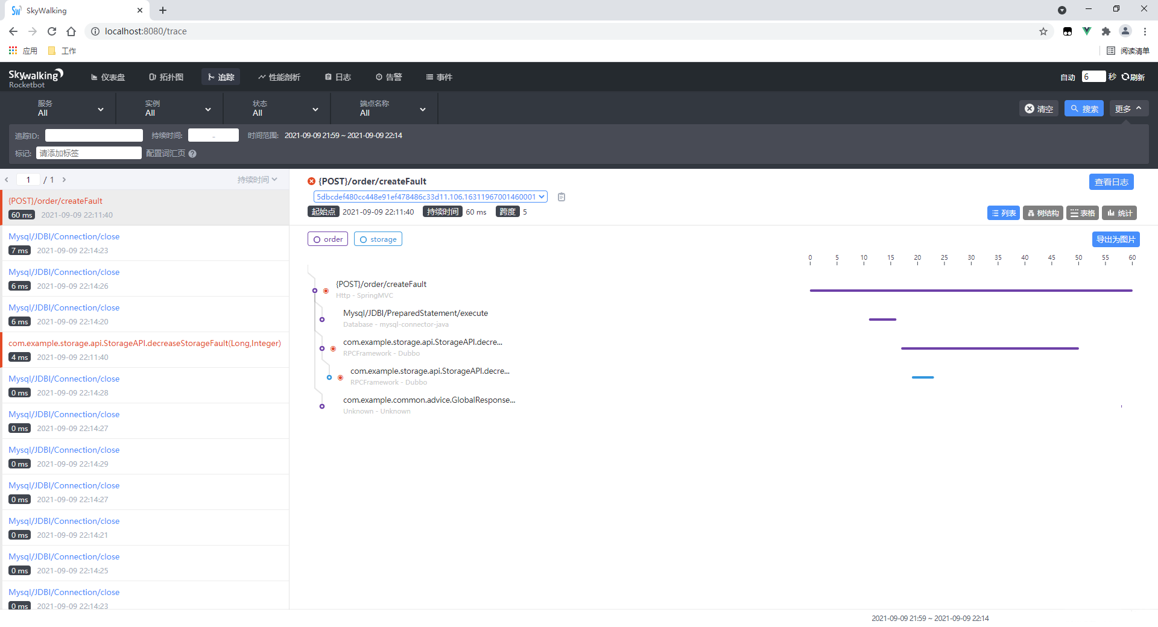Image resolution: width=1158 pixels, height=627 pixels.
Task: Open the 应用 apps bookmark shortcut
Action: coord(23,51)
